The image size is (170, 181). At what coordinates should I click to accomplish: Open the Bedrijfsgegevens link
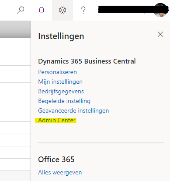pyautogui.click(x=61, y=91)
